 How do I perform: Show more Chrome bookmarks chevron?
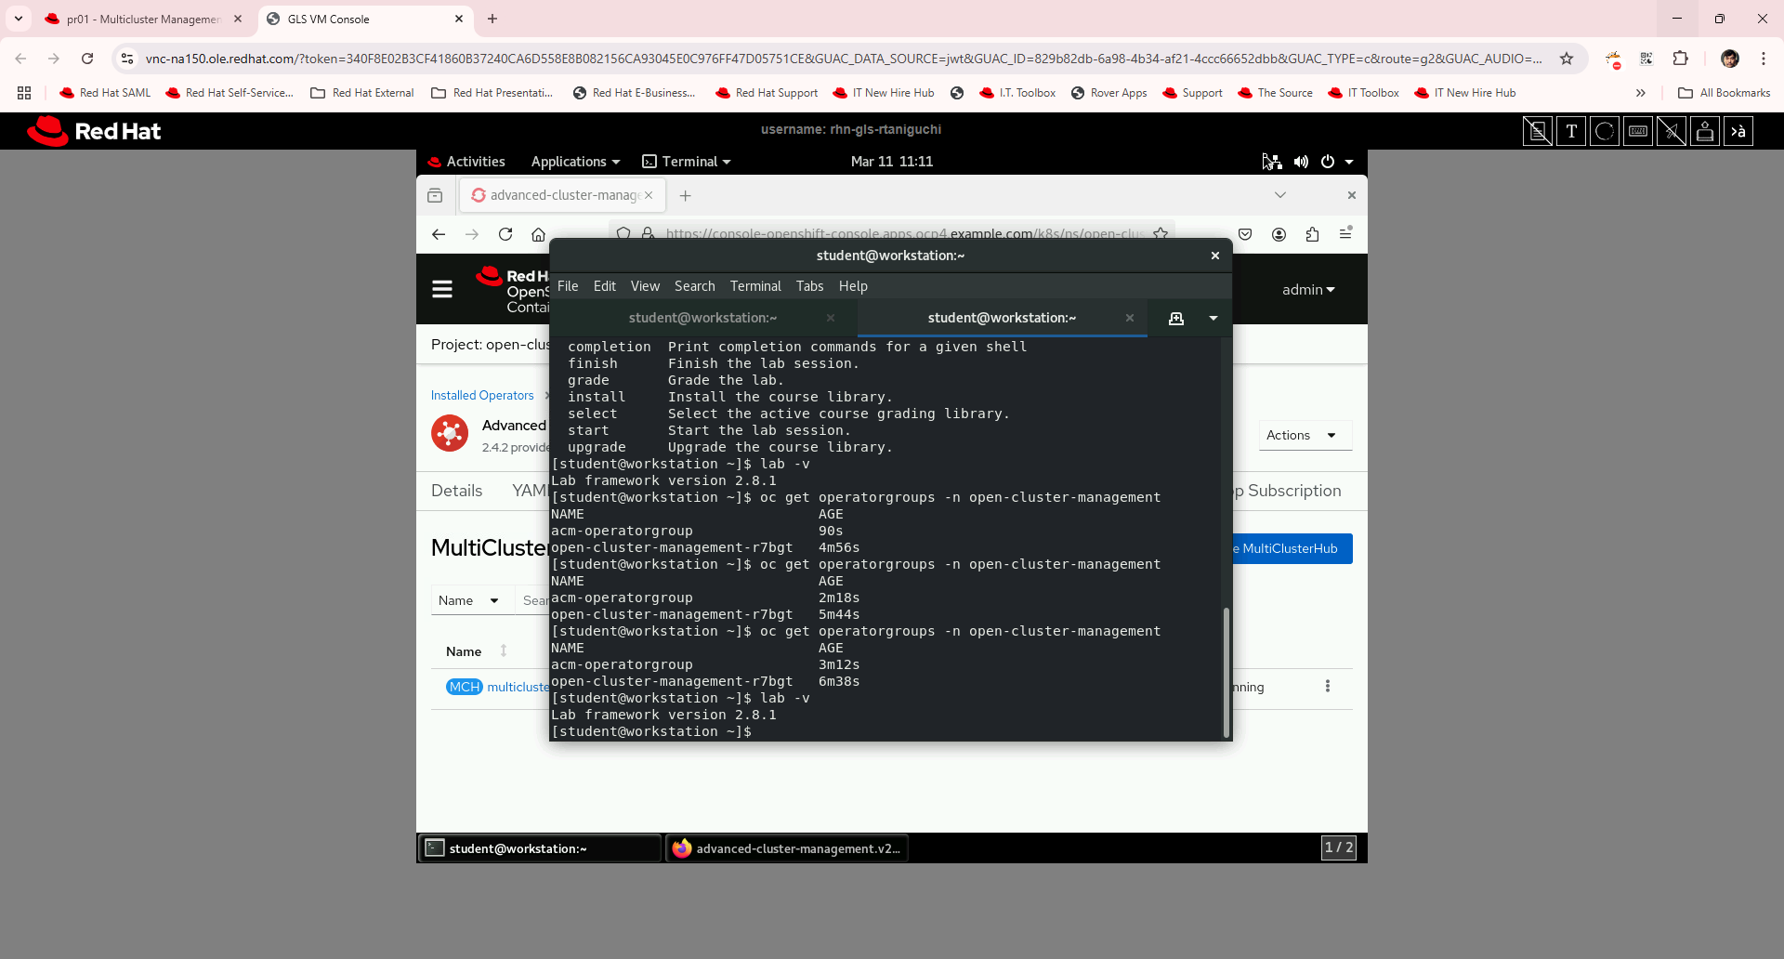click(1641, 93)
